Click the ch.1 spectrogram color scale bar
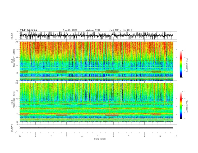 click(181, 64)
